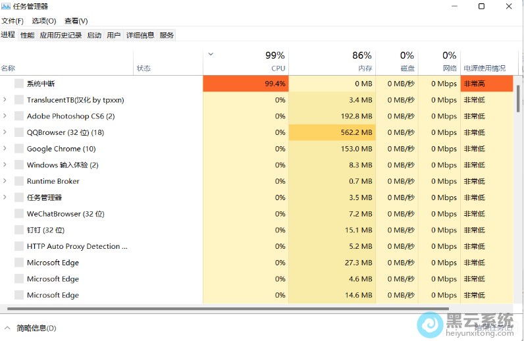Screen dimensions: 524x341
Task: Expand the Runtime Broker process group
Action: pyautogui.click(x=5, y=181)
